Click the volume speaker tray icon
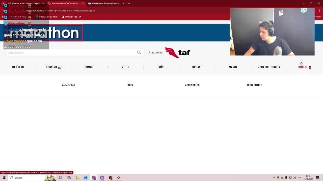 [294, 178]
